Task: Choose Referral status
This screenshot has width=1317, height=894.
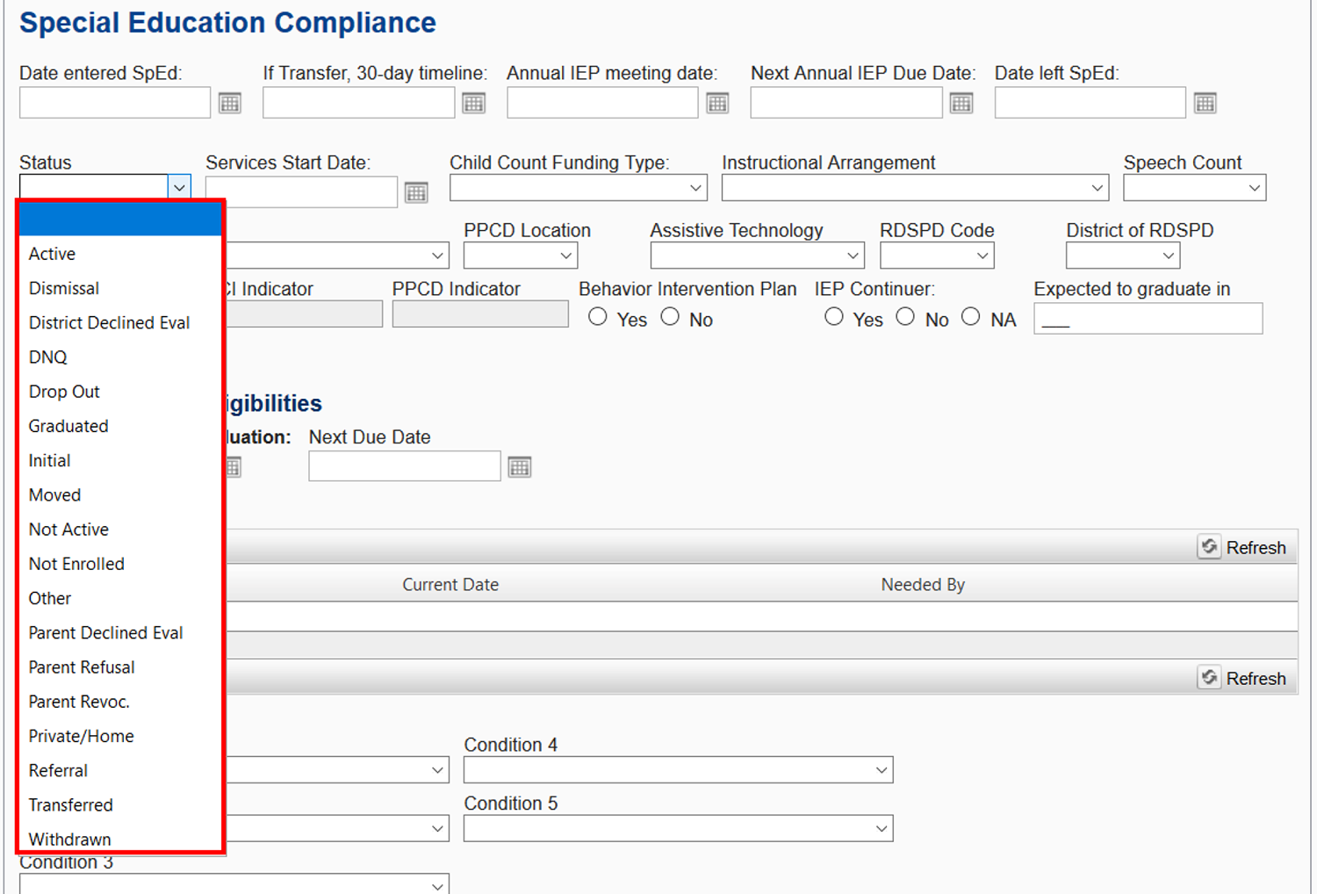Action: tap(121, 771)
